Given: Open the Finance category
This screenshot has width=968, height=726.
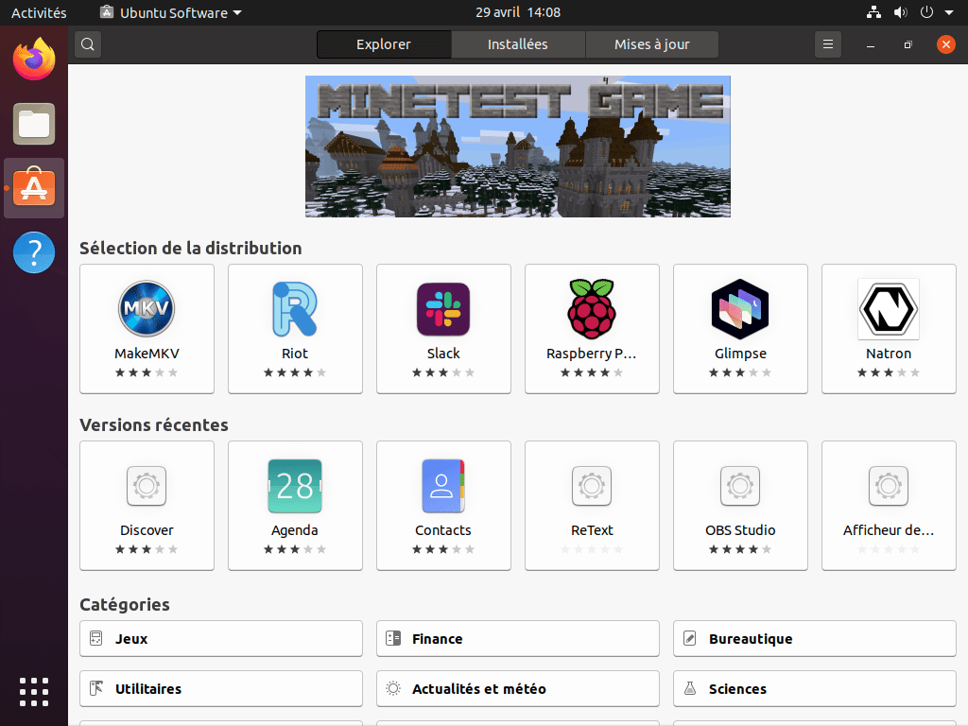Looking at the screenshot, I should [518, 638].
